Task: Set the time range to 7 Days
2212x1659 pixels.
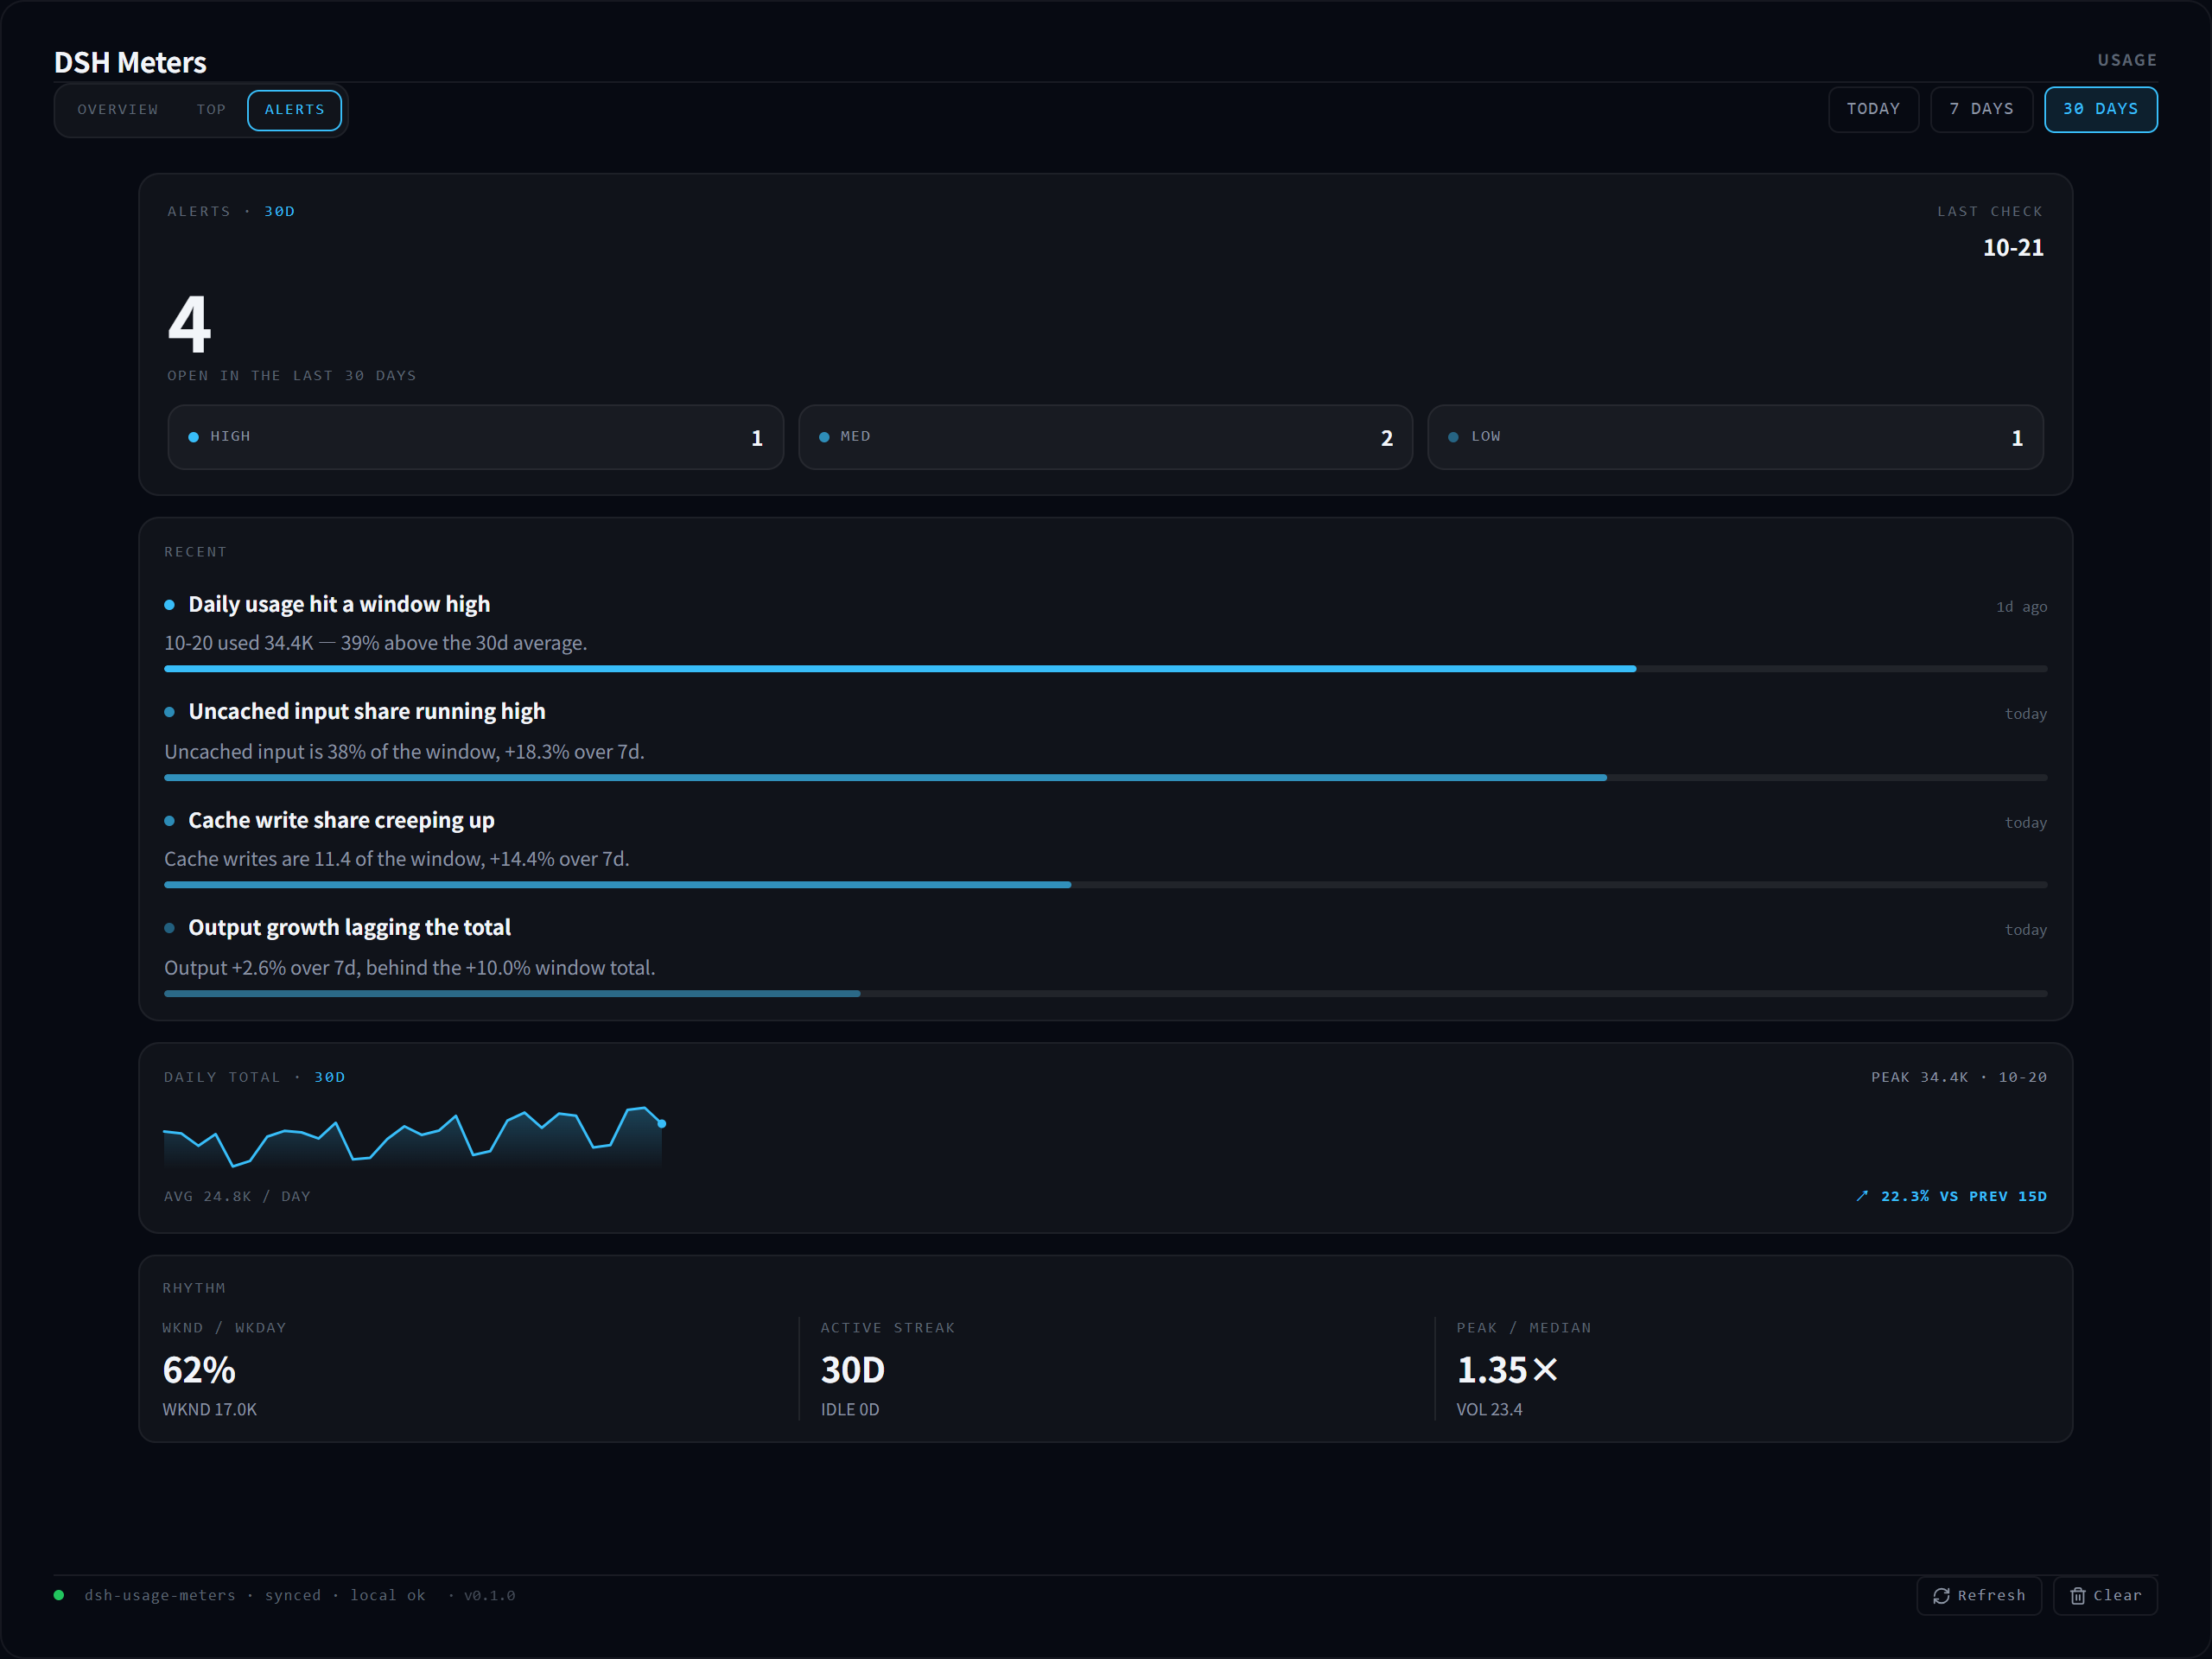Action: (x=1981, y=109)
